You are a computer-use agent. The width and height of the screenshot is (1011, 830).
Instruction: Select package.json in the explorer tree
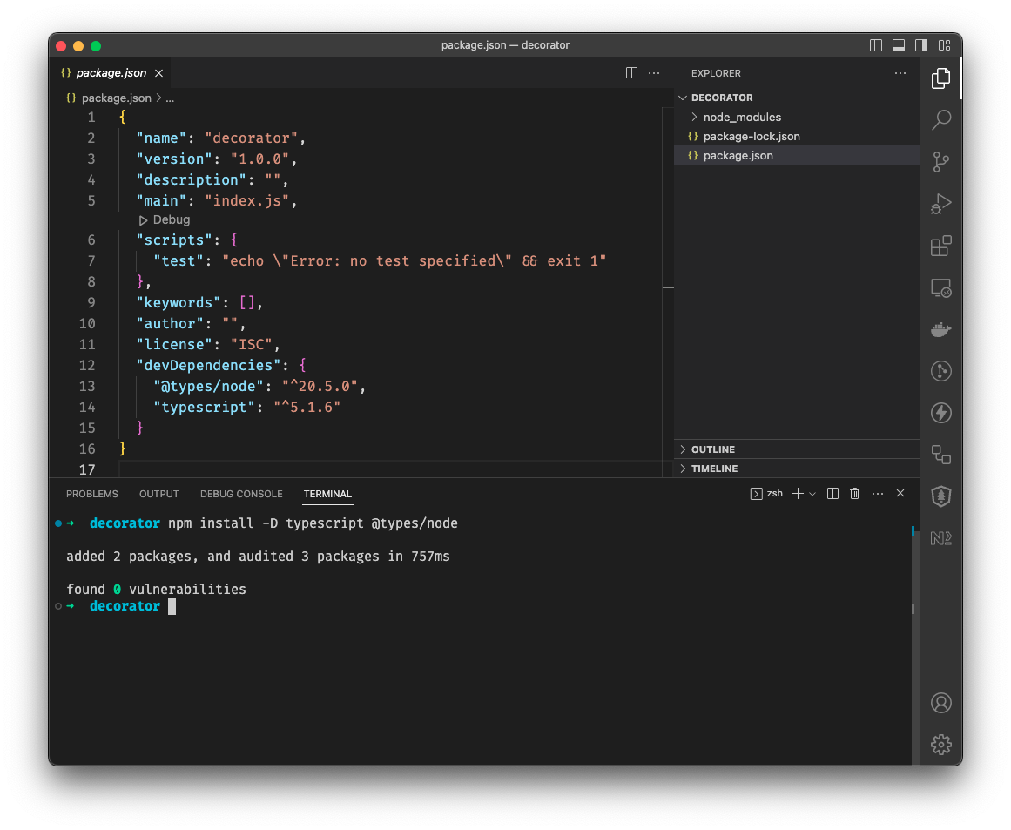point(797,155)
